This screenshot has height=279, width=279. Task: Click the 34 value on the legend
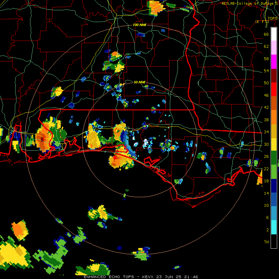266,132
